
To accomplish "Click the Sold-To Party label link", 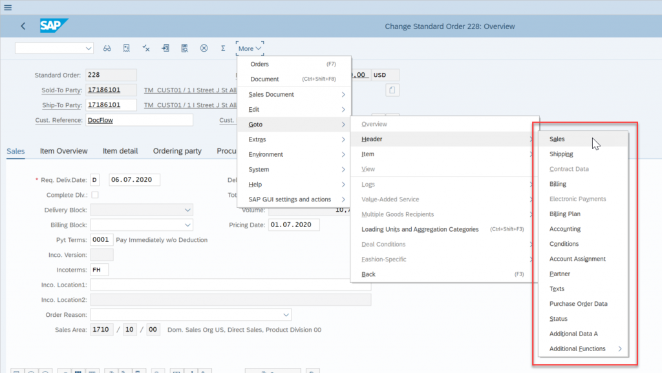I will (61, 90).
